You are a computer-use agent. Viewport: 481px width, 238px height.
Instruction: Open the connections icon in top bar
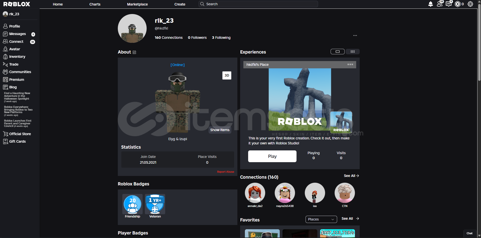click(x=439, y=4)
